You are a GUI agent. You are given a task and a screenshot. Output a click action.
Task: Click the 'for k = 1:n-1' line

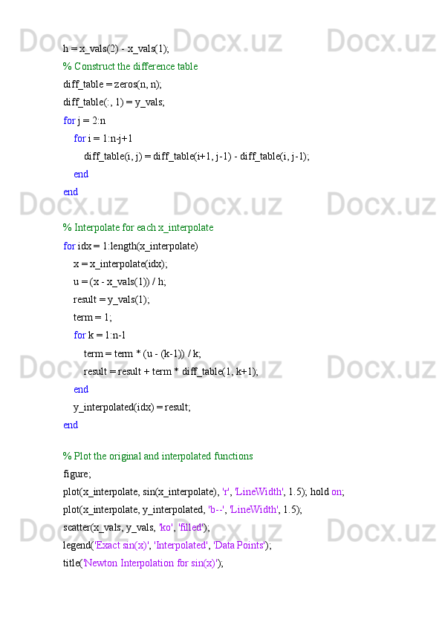100,336
